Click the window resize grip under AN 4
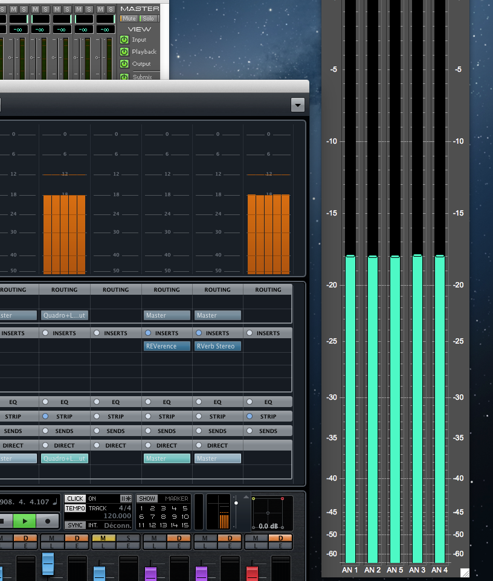 coord(465,573)
